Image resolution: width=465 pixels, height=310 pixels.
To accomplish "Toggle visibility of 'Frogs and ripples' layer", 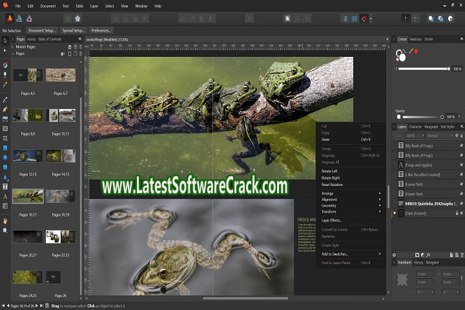I will 461,165.
